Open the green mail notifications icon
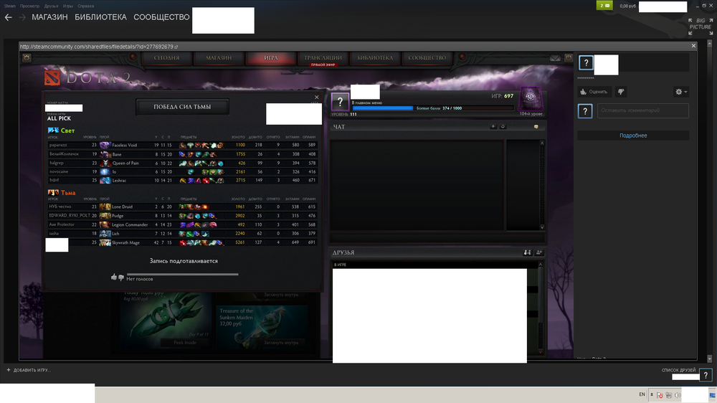The height and width of the screenshot is (403, 717). click(604, 6)
